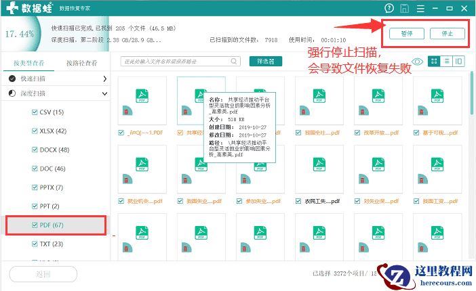476x291 pixels.
Task: Uncheck the 基于可视....pdf file checkbox
Action: [x=416, y=133]
